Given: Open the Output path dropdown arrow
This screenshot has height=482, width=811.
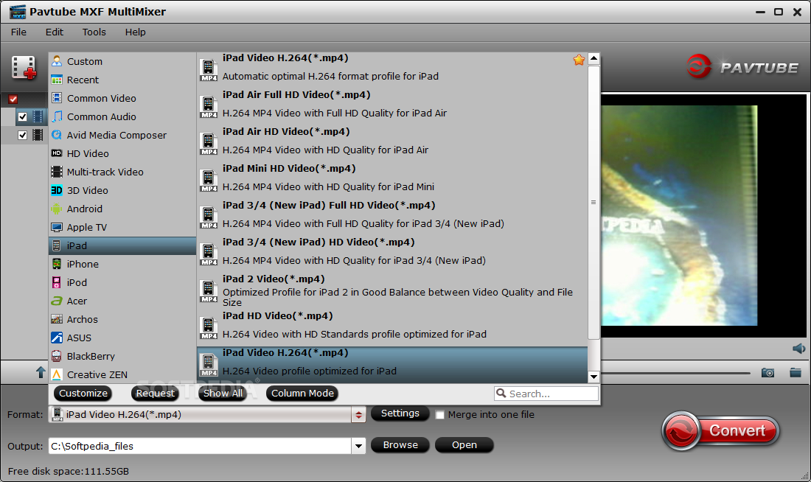Looking at the screenshot, I should click(x=358, y=447).
